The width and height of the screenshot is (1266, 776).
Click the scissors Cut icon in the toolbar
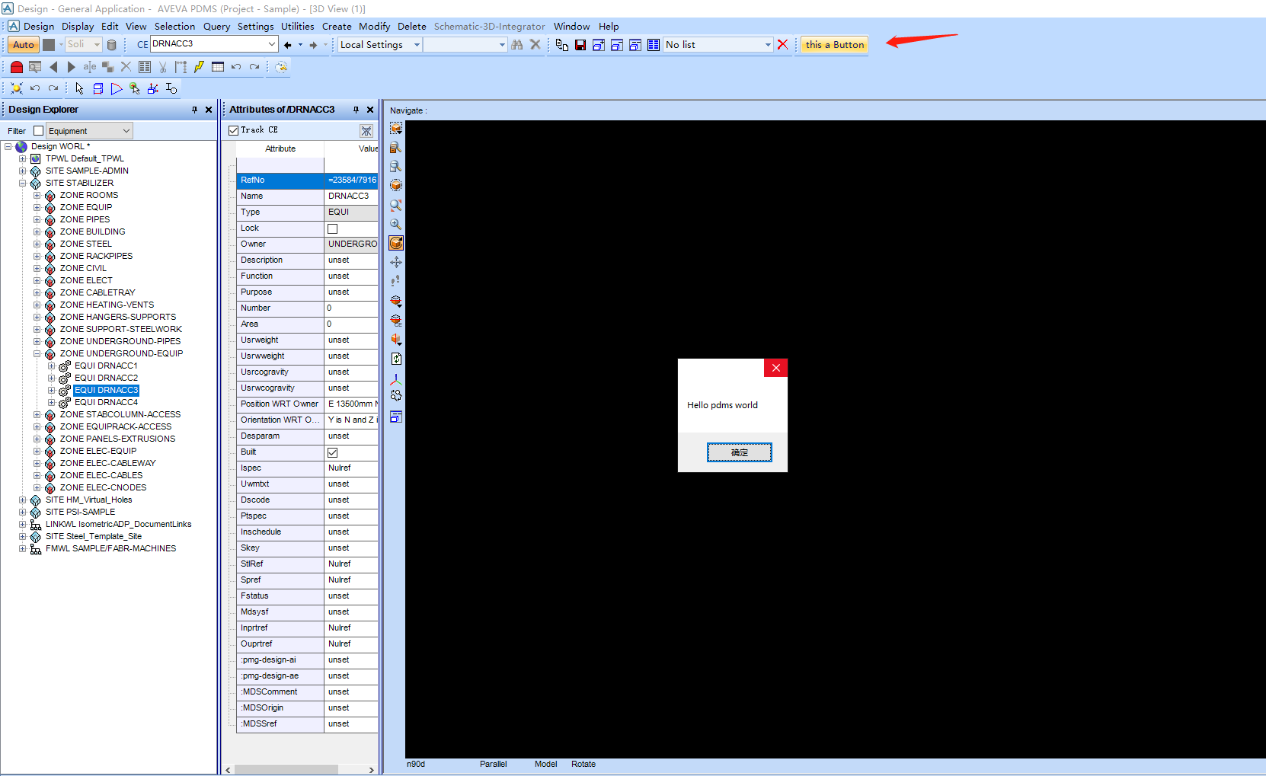click(x=162, y=66)
